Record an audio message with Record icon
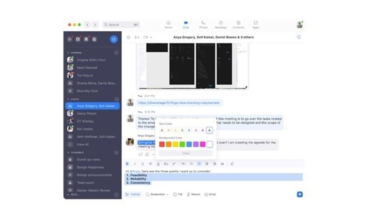This screenshot has width=369, height=218. (193, 194)
